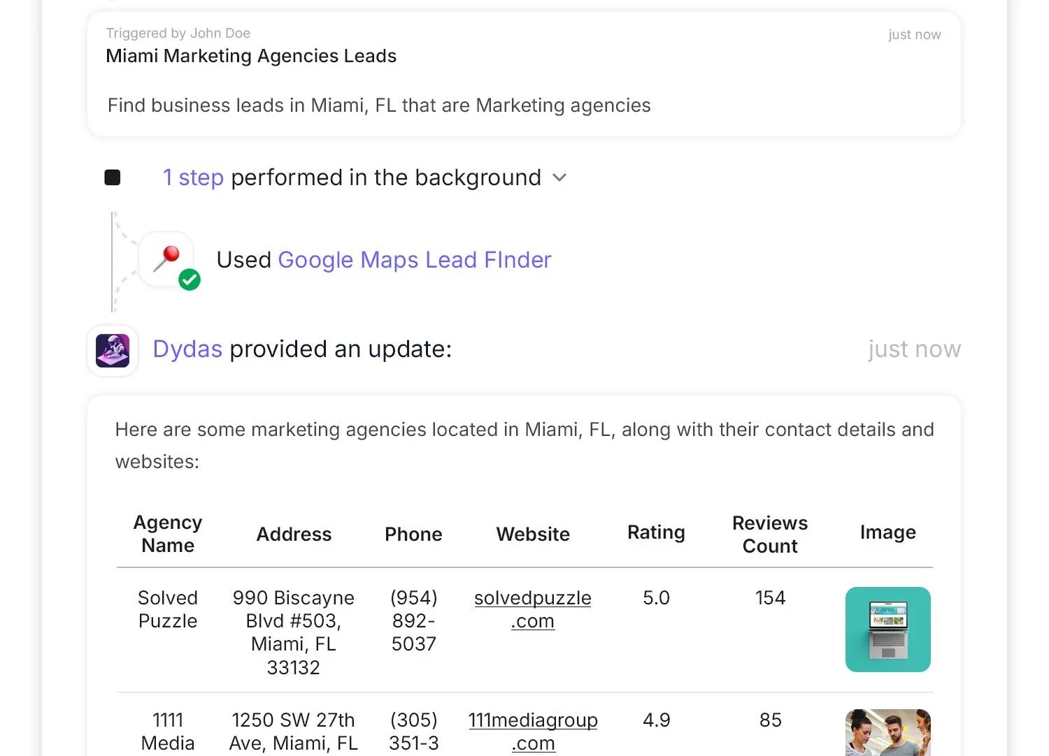Click the Phone column header

413,534
